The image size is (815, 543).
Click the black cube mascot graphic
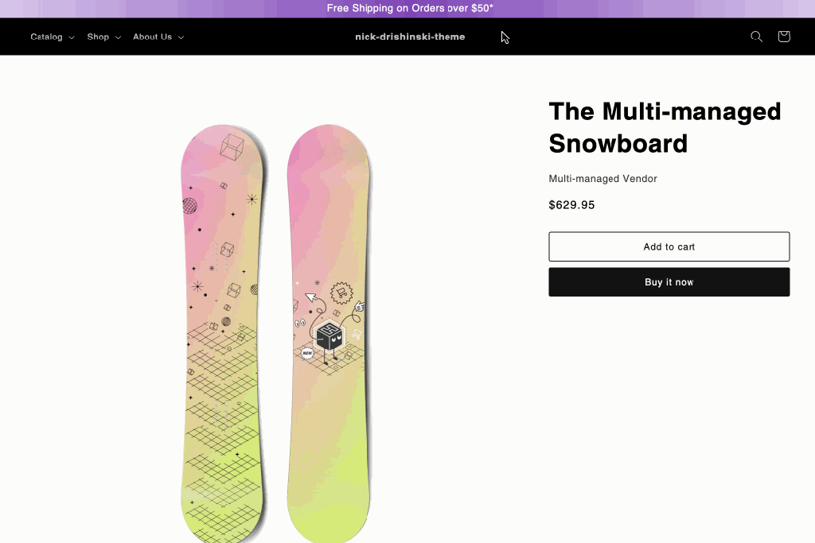[330, 336]
